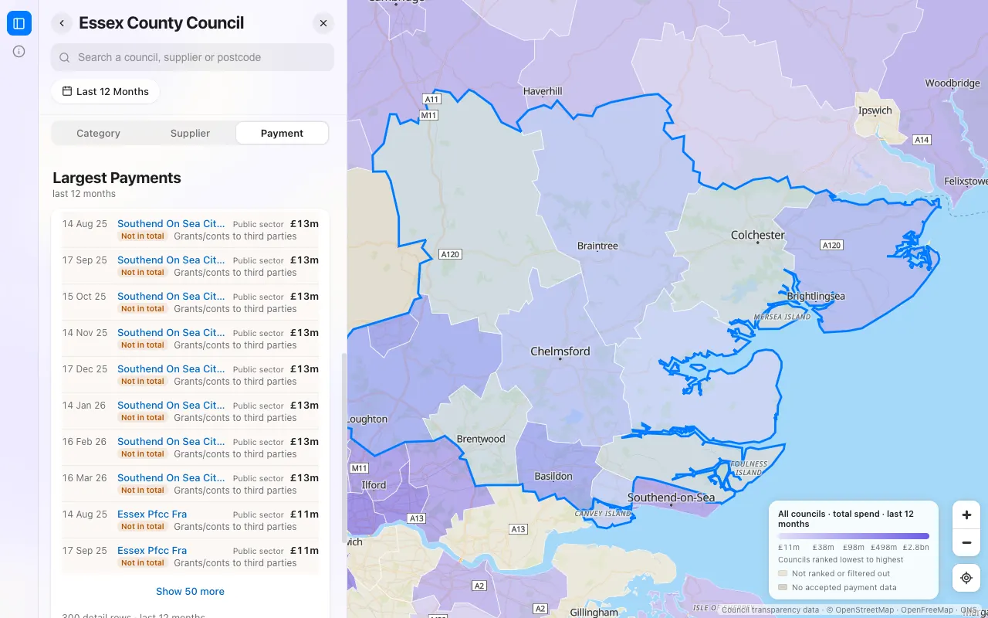Screen dimensions: 988x618
Task: Open the info icon in left rail
Action: pos(19,52)
